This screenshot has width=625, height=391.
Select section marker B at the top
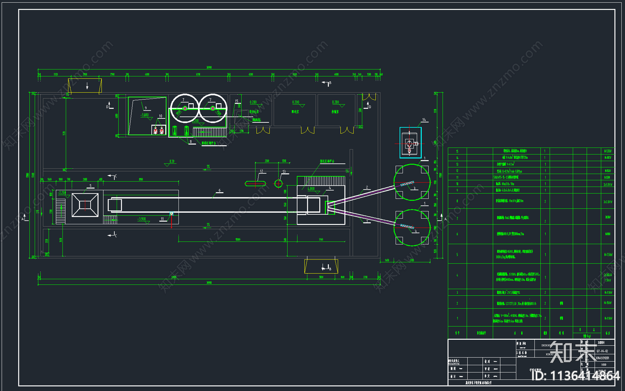[x=327, y=83]
